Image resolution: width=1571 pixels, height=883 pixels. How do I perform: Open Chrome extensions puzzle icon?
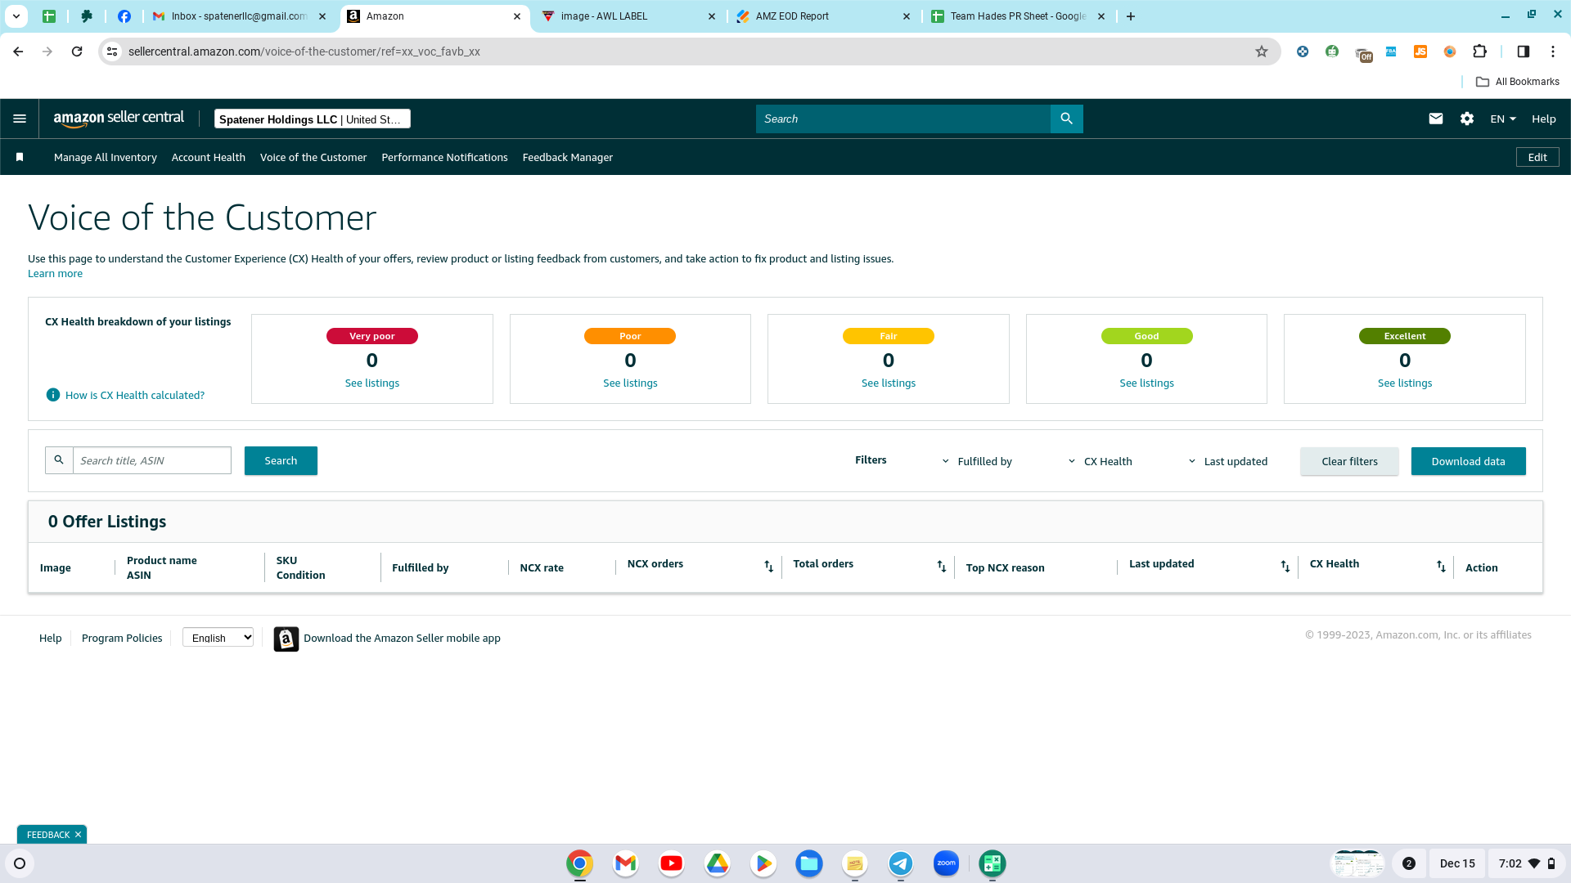pyautogui.click(x=1479, y=52)
